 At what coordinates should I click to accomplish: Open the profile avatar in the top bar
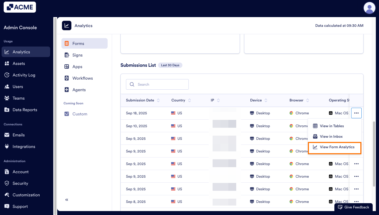click(370, 8)
